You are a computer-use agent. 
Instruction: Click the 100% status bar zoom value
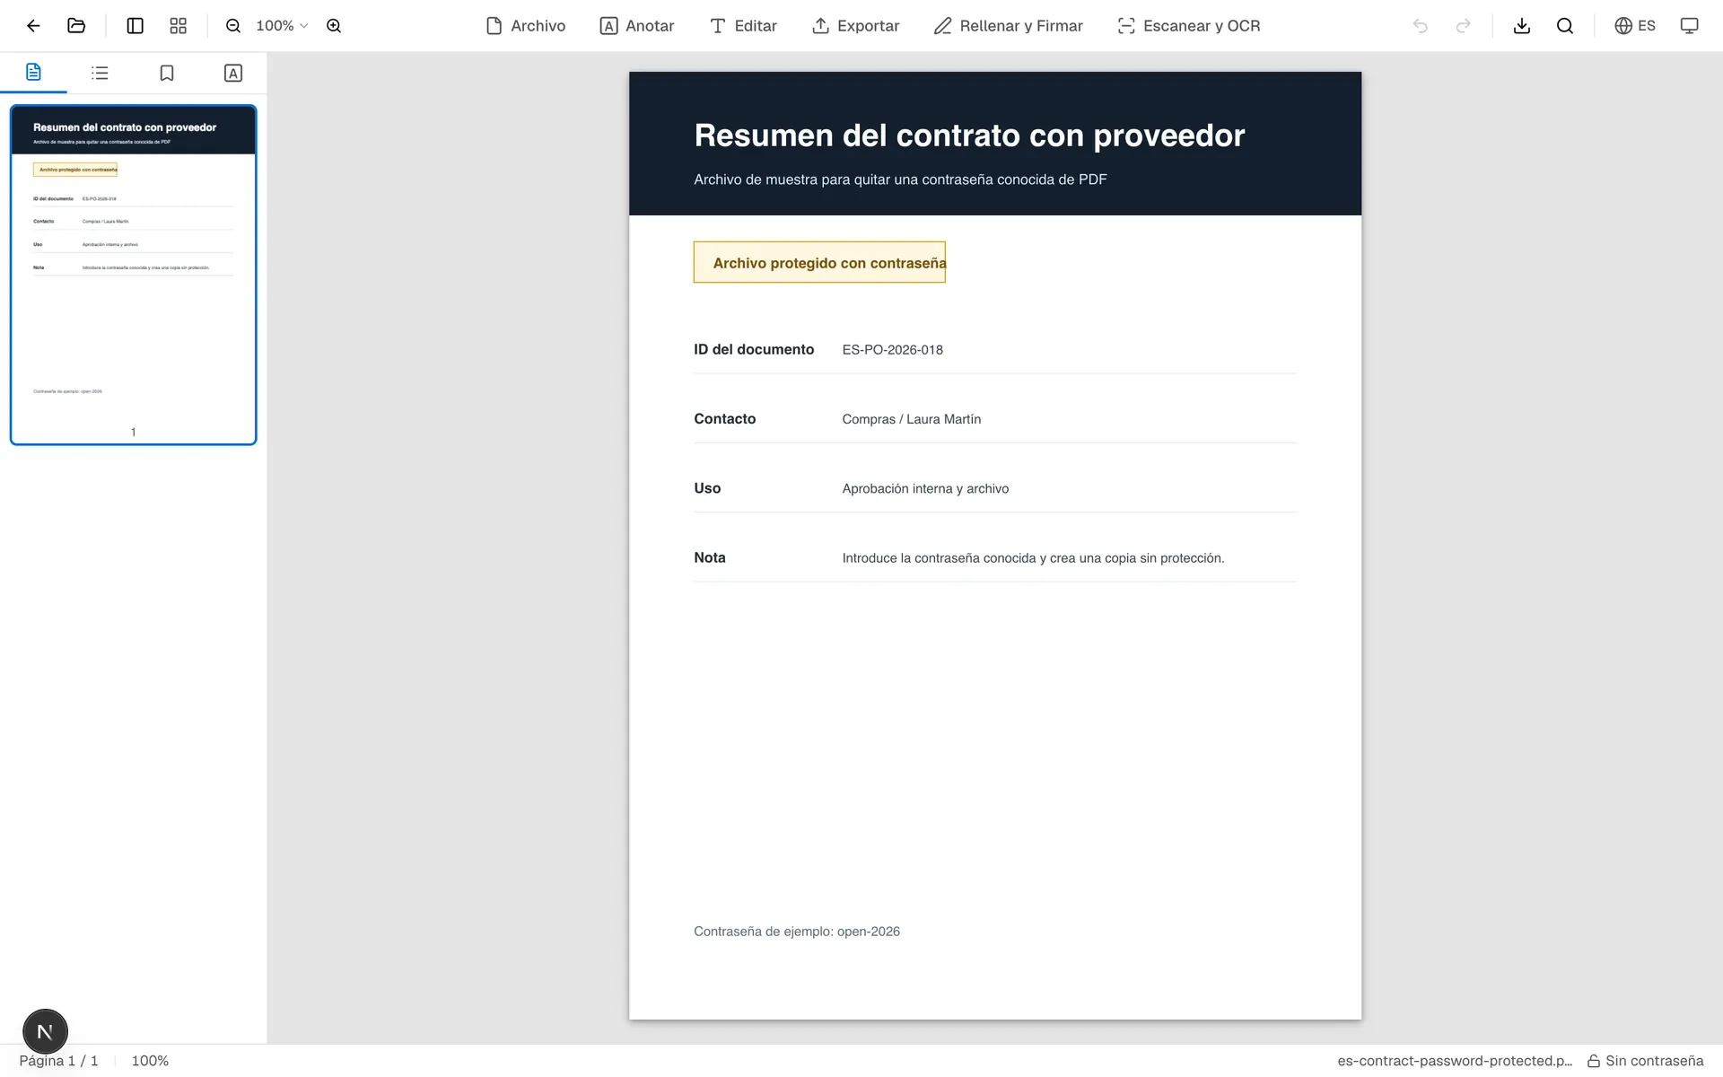pos(150,1061)
